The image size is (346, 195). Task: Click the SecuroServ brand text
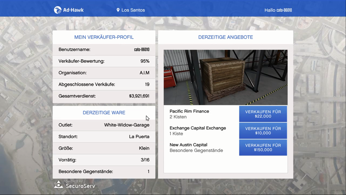tap(80, 186)
